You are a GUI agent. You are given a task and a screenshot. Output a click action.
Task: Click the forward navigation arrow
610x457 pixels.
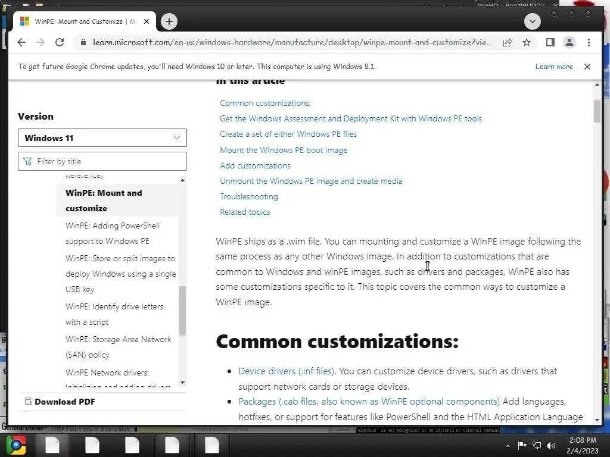pyautogui.click(x=41, y=42)
